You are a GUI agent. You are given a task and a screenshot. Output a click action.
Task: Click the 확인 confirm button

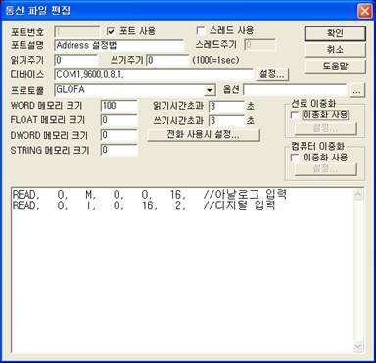(335, 33)
